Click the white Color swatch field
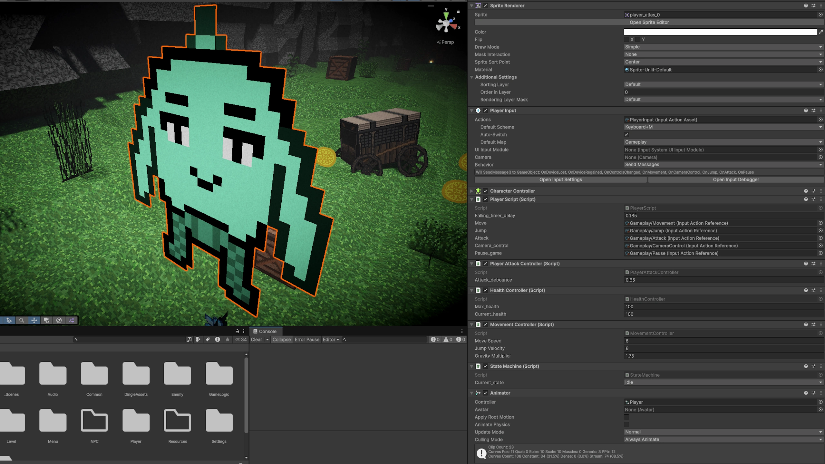825x464 pixels. [x=720, y=32]
